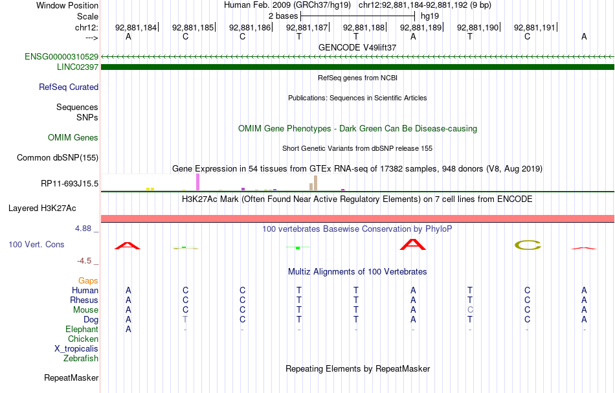Click the RepeatMasker track label
615x393 pixels.
[71, 377]
